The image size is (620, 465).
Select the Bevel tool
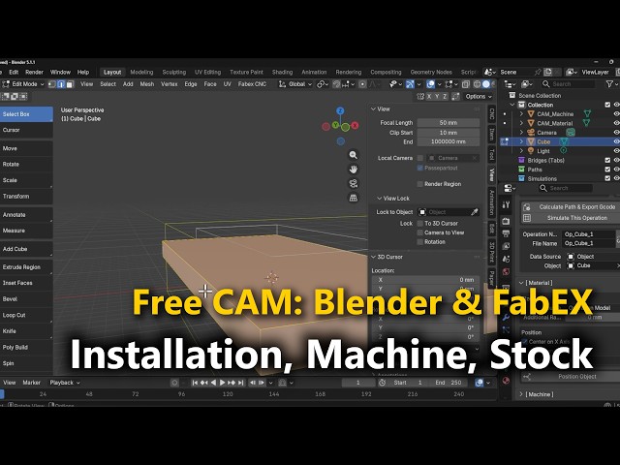(x=26, y=299)
